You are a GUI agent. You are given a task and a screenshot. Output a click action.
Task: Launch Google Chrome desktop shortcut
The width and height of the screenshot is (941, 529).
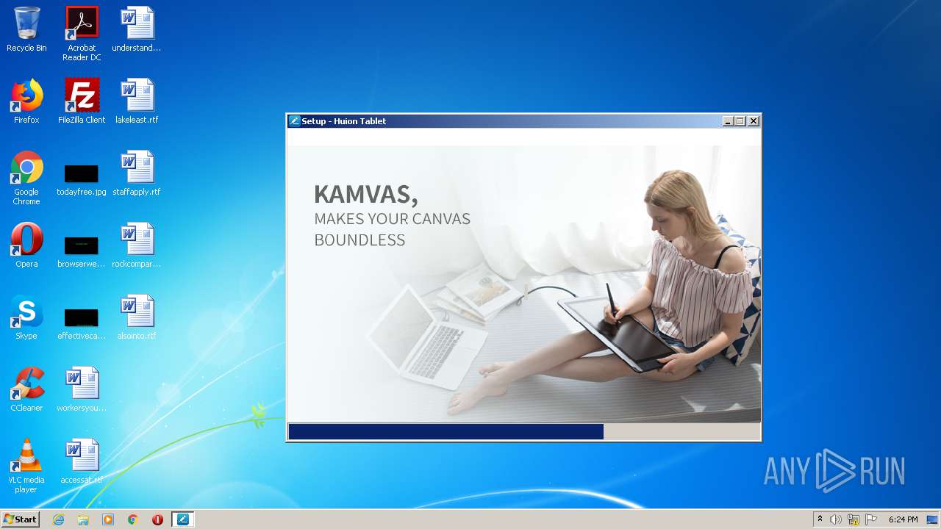click(x=26, y=178)
